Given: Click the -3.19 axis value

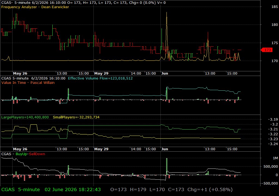Looking at the screenshot, I should tap(273, 119).
